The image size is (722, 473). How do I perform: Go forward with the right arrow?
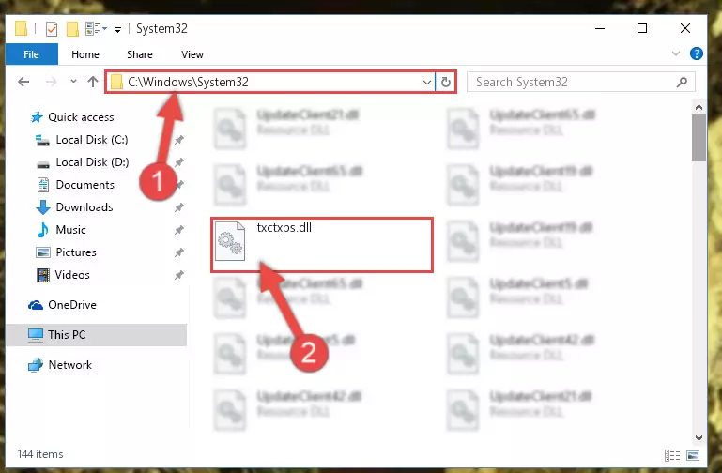point(51,82)
